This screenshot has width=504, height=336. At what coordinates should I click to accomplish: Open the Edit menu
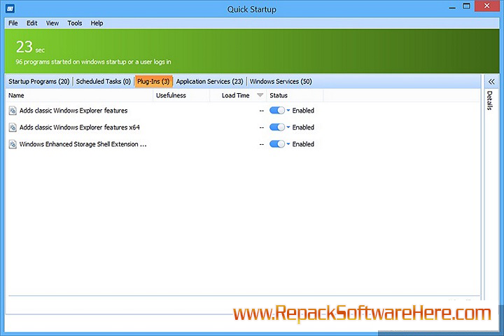click(31, 23)
